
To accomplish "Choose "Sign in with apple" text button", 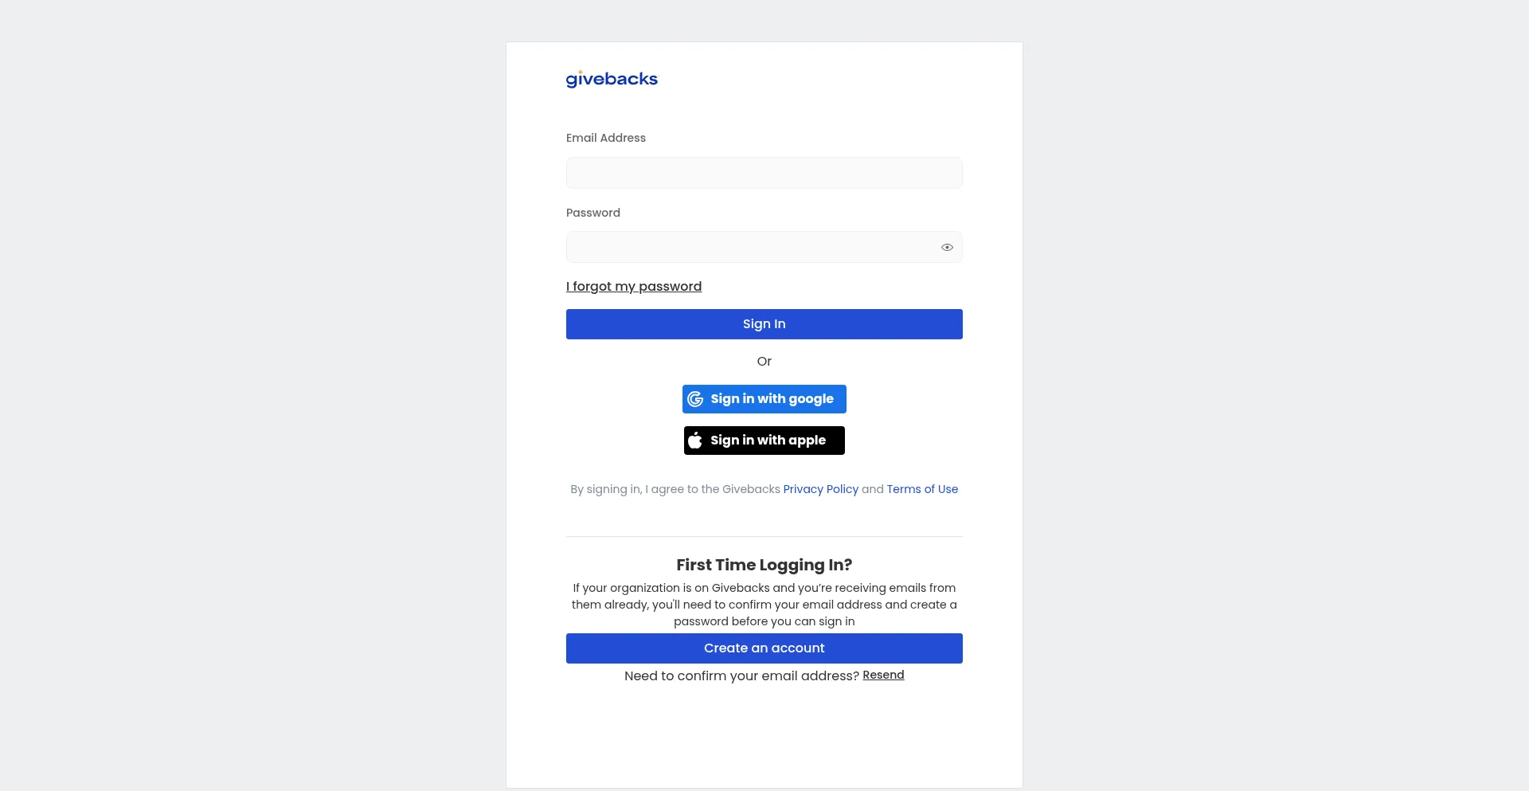I will [768, 441].
